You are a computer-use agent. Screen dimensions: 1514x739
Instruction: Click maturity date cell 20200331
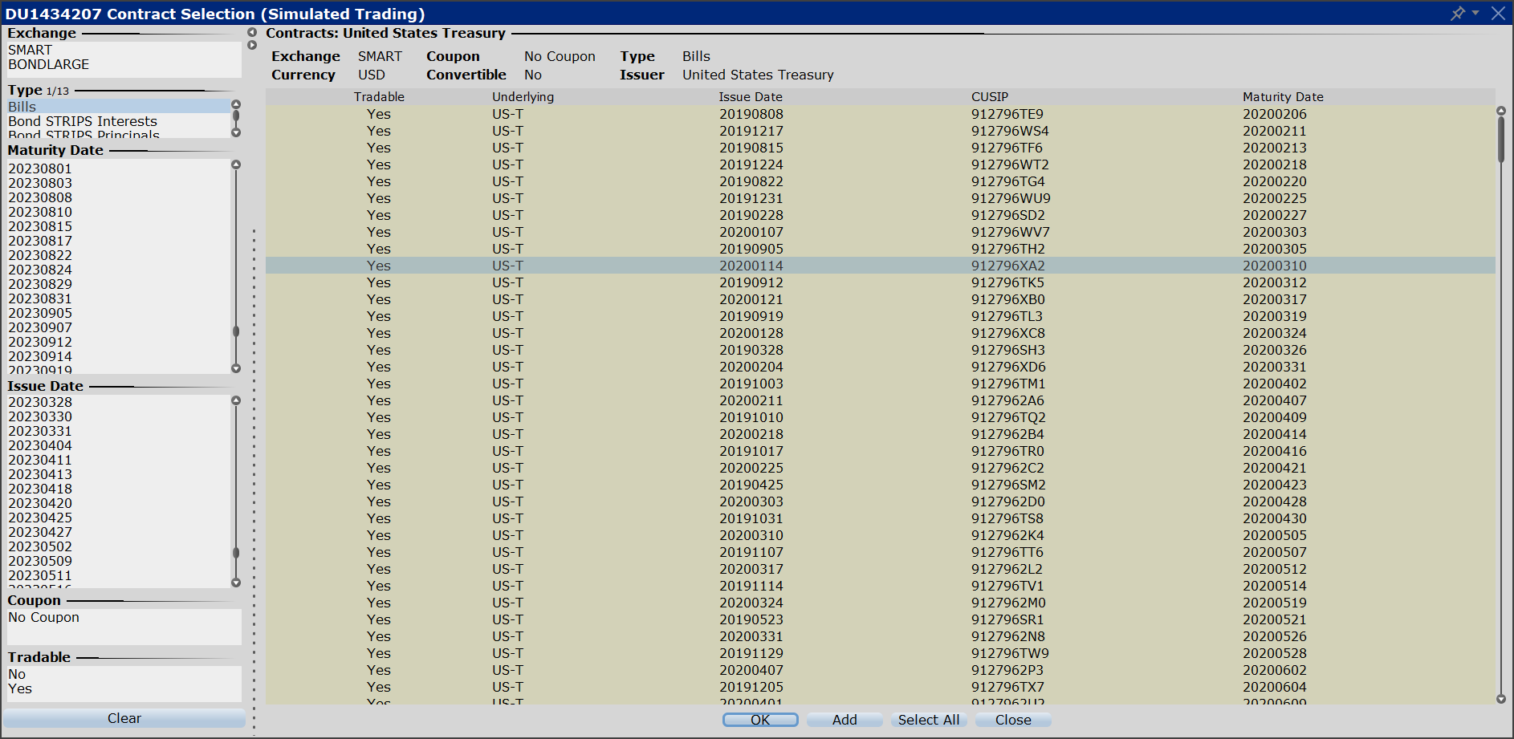pyautogui.click(x=1275, y=367)
